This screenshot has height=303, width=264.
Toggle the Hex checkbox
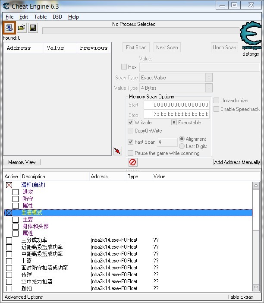(124, 67)
